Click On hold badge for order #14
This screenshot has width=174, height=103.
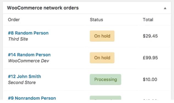[102, 58]
